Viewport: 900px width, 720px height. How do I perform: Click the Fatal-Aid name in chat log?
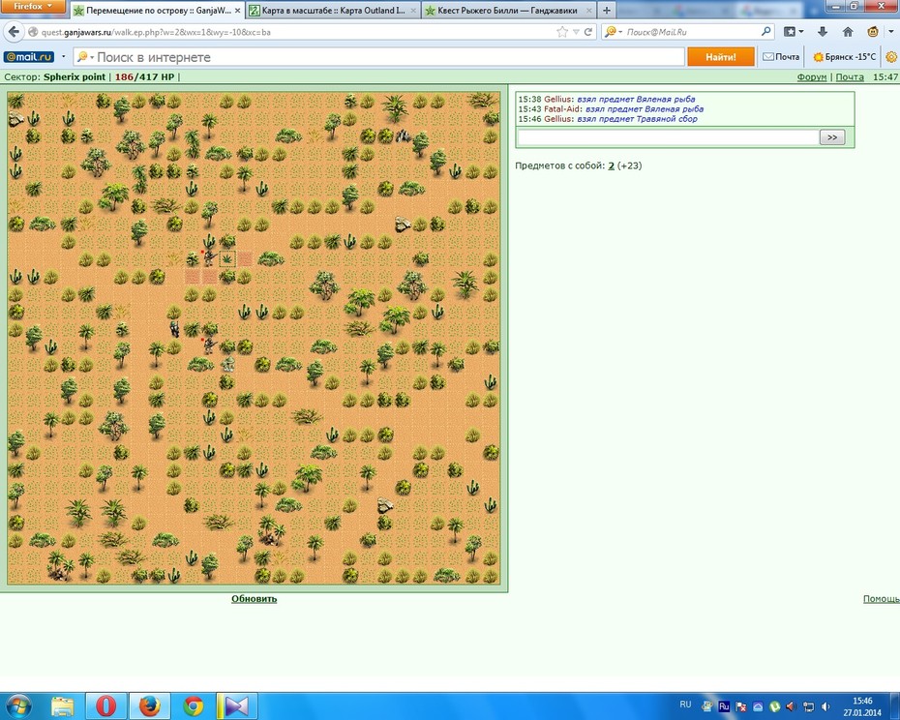[562, 108]
